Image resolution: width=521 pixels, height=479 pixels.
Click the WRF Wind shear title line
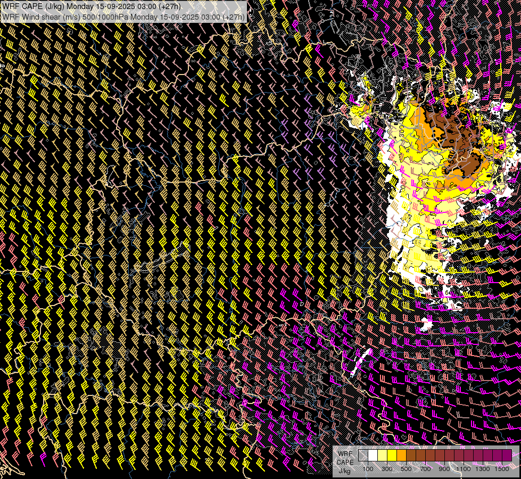(123, 16)
